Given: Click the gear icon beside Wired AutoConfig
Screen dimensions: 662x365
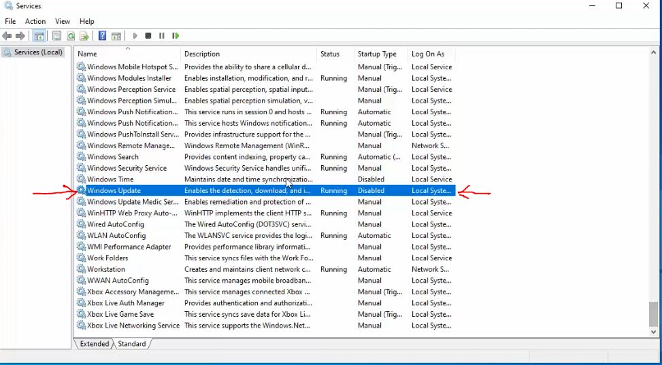Looking at the screenshot, I should pyautogui.click(x=81, y=224).
